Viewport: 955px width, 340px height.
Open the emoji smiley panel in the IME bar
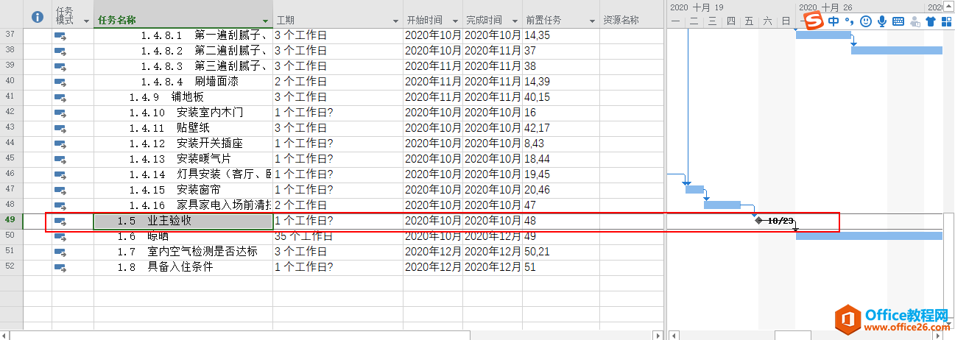click(865, 21)
